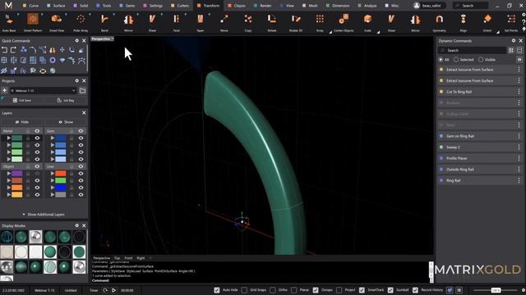The image size is (526, 295).
Task: Open the project folder icon
Action: click(x=82, y=91)
